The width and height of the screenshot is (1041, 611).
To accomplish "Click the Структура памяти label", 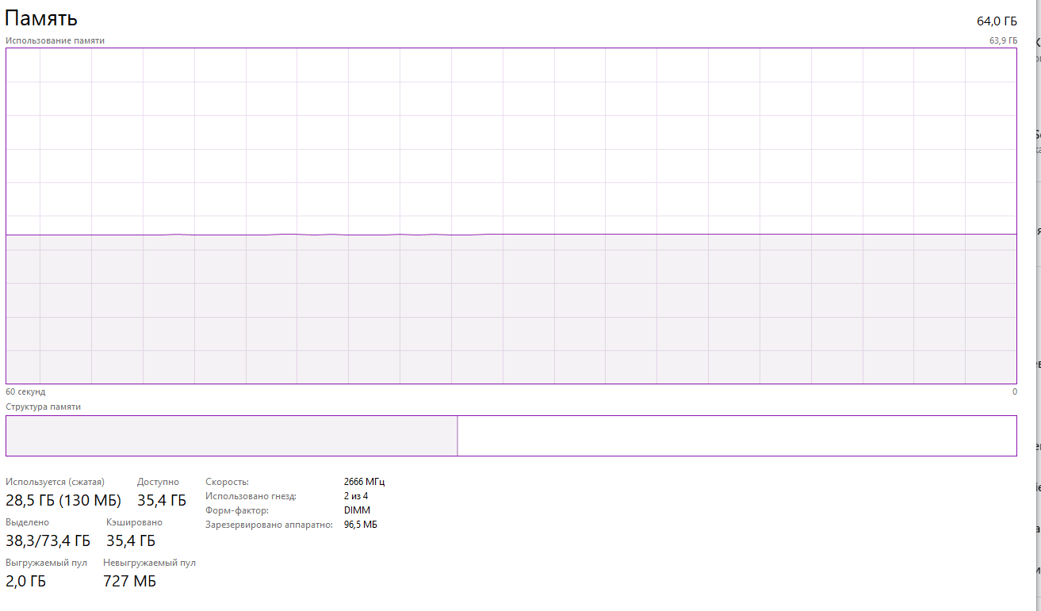I will [x=43, y=407].
